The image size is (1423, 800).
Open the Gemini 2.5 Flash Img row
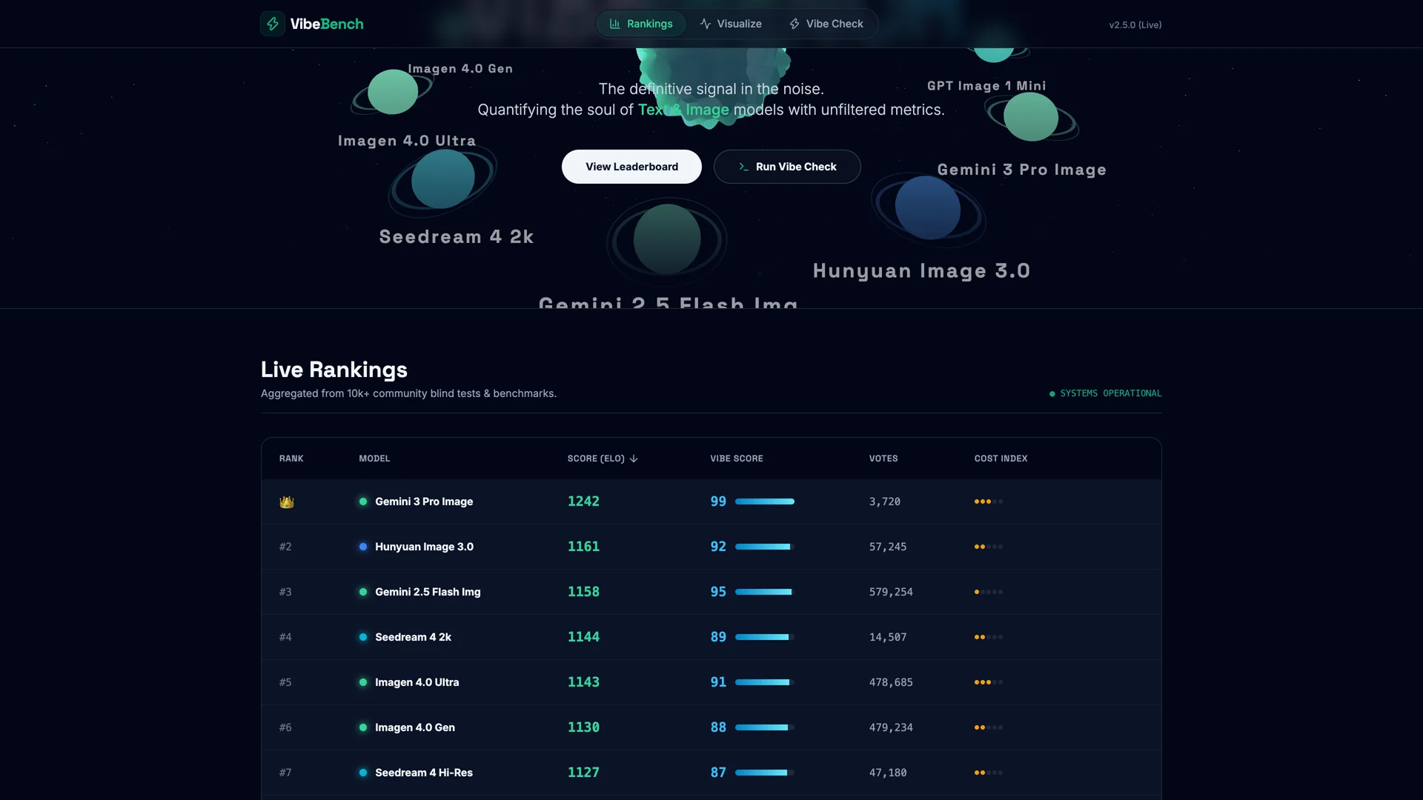711,592
